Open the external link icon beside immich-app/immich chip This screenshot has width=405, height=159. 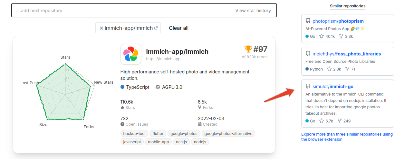pos(156,28)
